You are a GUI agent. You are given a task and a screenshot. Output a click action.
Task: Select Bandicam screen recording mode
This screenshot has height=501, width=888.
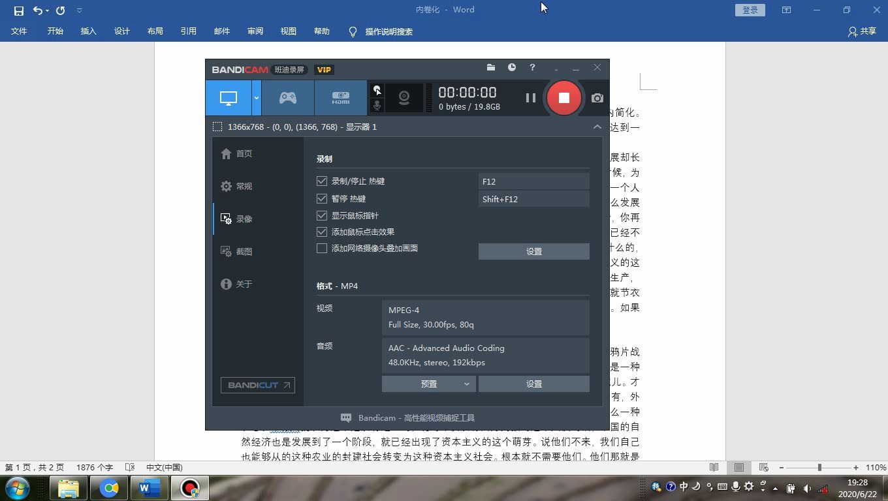coord(229,98)
